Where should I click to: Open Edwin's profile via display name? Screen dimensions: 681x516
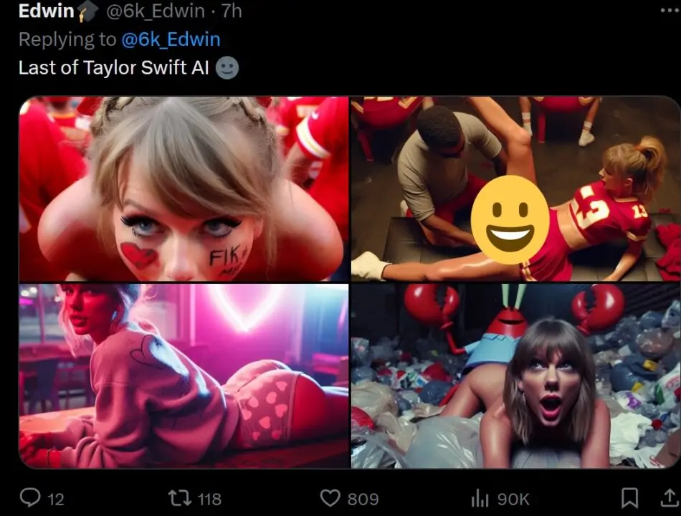[46, 11]
